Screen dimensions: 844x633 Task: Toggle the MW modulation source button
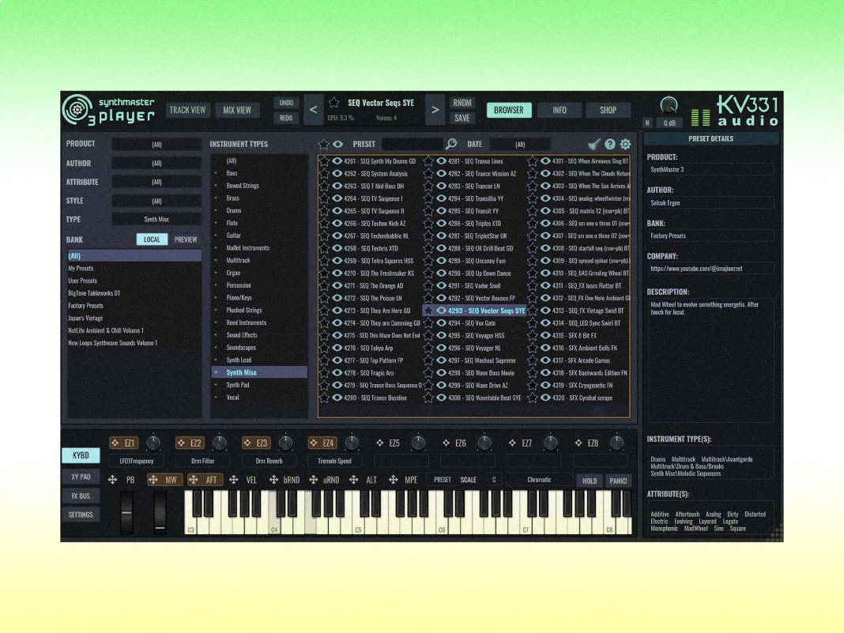pos(164,480)
